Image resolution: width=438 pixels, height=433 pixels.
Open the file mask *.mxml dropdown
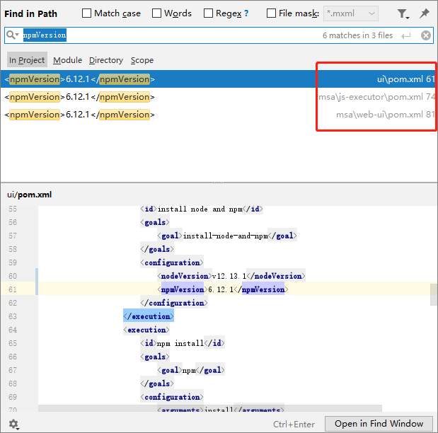[350, 13]
